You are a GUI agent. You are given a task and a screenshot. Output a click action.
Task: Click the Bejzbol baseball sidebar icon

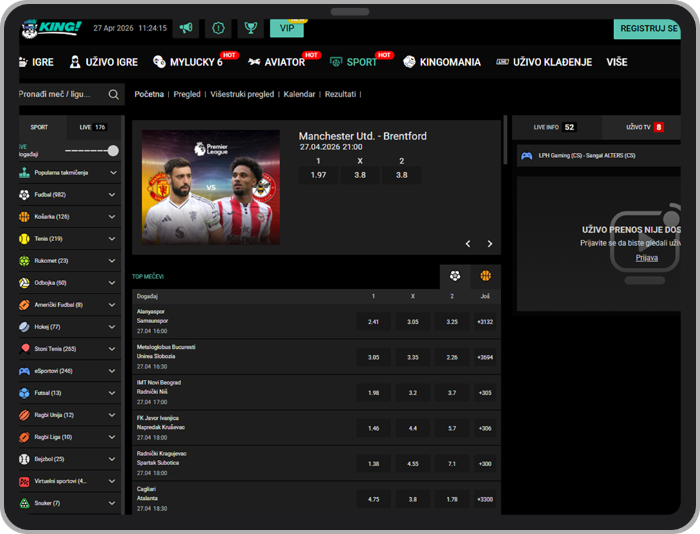(25, 459)
